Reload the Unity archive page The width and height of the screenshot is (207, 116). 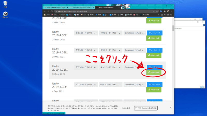tap(52, 11)
